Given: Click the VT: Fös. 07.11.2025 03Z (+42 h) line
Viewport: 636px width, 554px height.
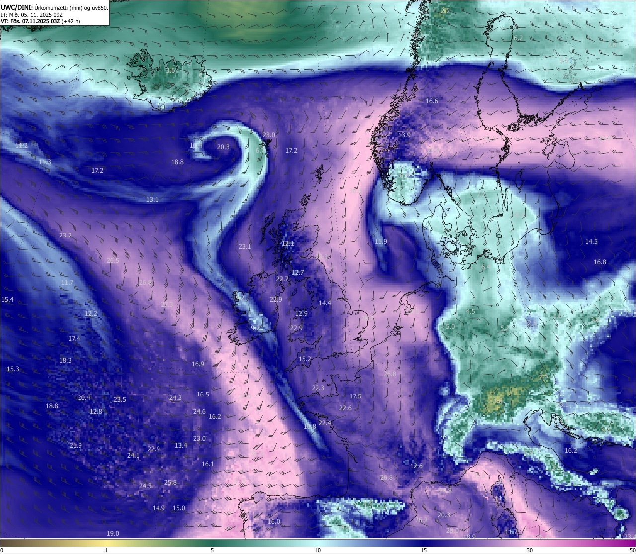Looking at the screenshot, I should tap(41, 21).
